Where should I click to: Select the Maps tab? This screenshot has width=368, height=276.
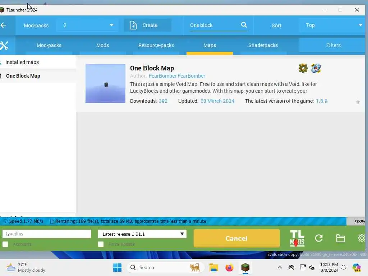210,45
